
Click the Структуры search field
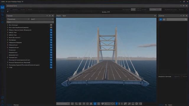[x=30, y=22]
